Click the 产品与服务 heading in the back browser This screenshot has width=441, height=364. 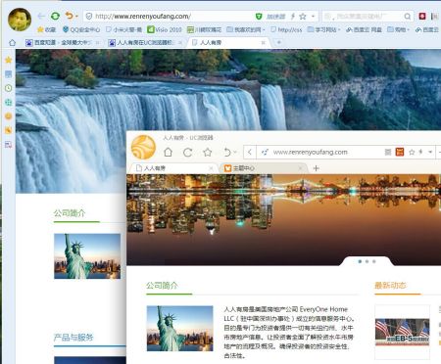point(73,338)
